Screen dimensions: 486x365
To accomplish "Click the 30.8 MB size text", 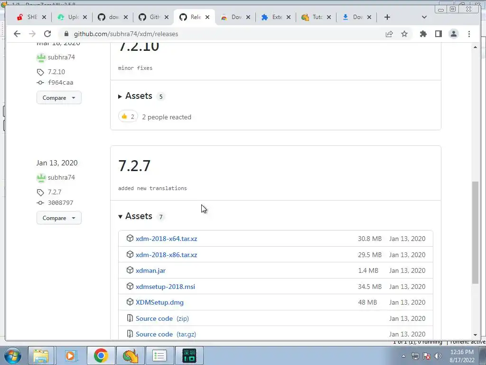I will pos(369,239).
